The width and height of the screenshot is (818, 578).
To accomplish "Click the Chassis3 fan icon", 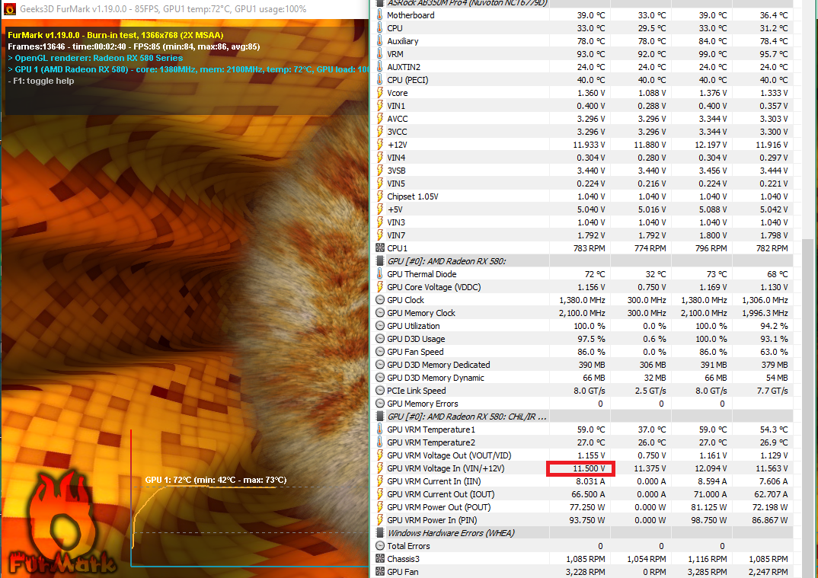I will coord(380,559).
